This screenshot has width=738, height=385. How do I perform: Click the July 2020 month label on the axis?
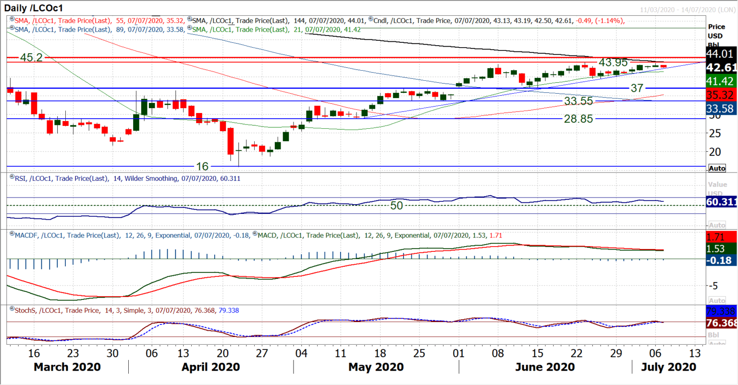click(668, 367)
